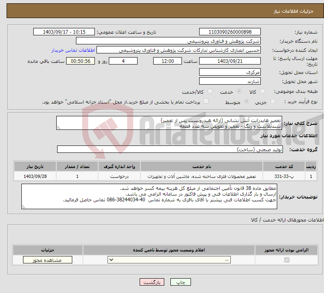Click the delivery city field شازند

coord(230,81)
